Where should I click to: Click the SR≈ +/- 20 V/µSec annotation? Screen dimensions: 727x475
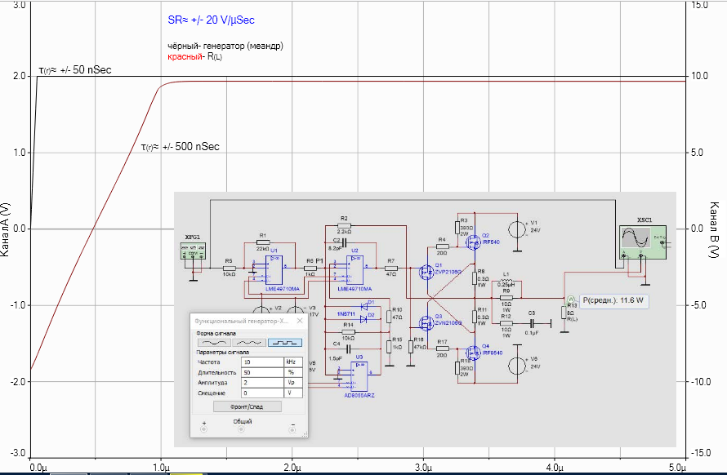point(211,20)
